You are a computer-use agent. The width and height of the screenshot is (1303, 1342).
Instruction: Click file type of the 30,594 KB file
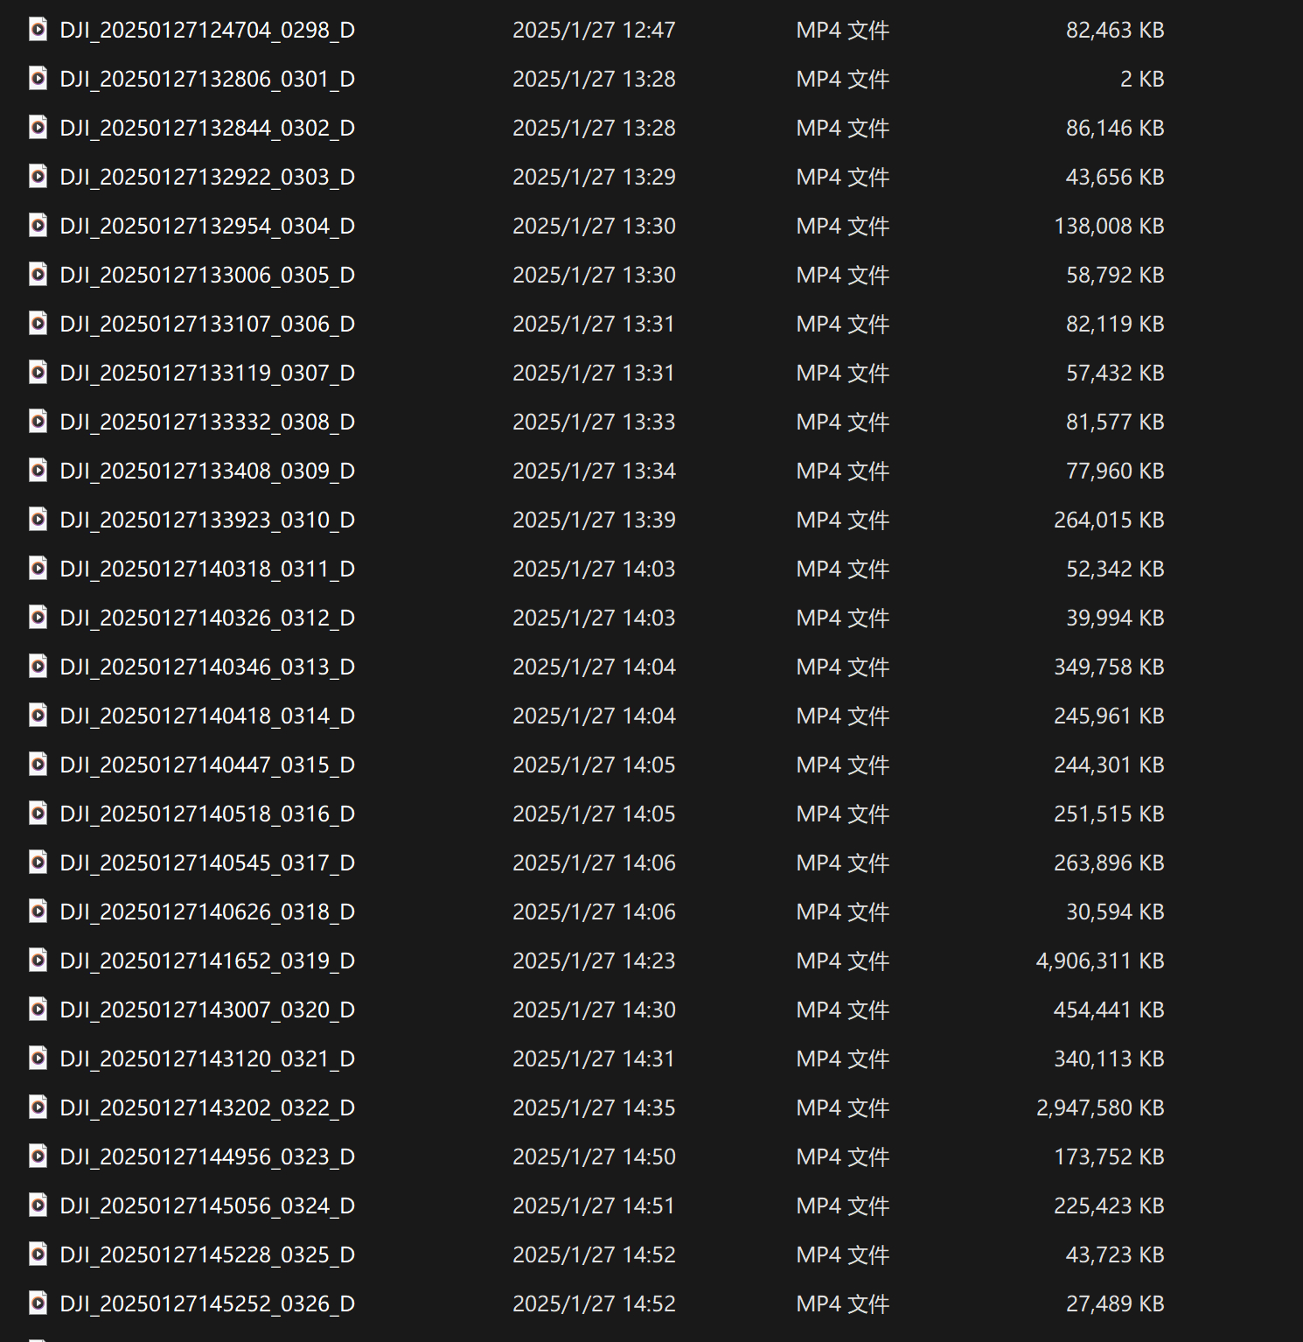(x=842, y=912)
